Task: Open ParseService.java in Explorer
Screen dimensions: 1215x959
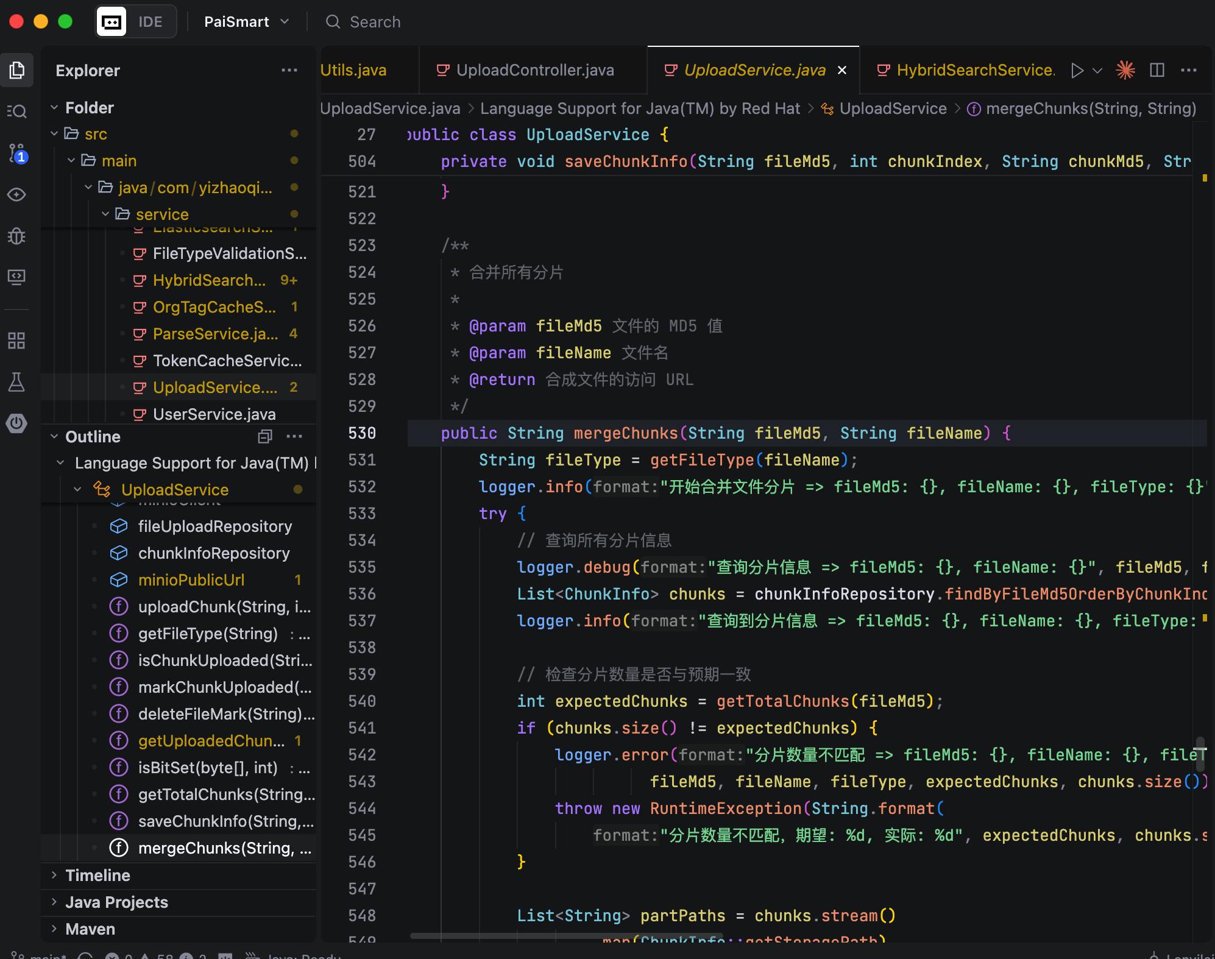Action: [x=214, y=334]
